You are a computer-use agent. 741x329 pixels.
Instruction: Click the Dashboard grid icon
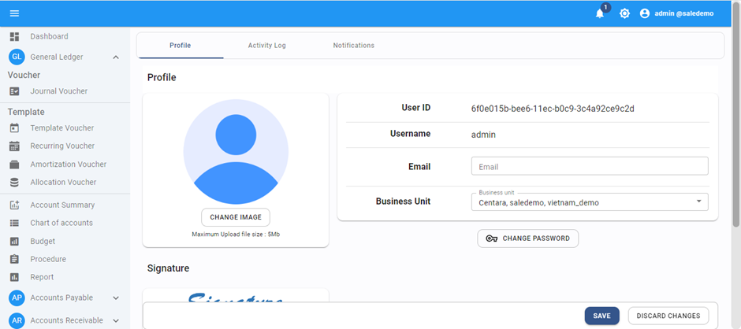tap(14, 36)
